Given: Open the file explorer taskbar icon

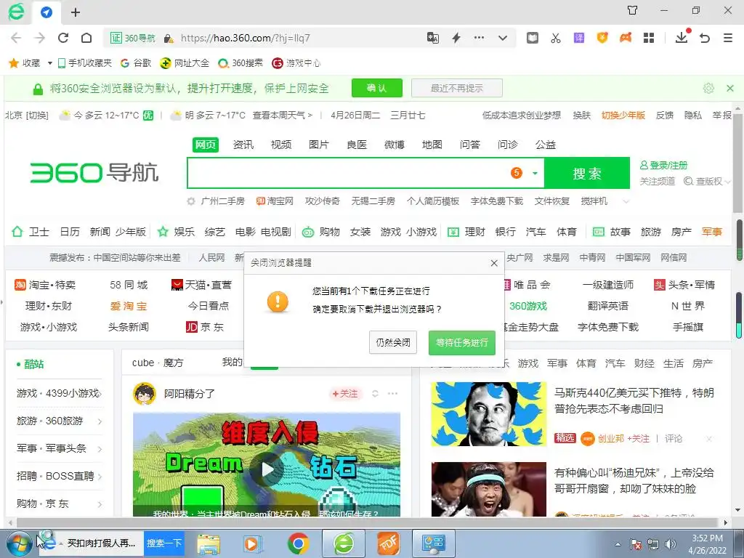Looking at the screenshot, I should pos(209,543).
